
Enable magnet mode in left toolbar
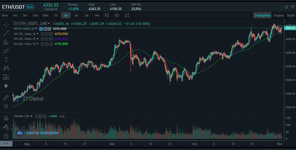coord(6,118)
